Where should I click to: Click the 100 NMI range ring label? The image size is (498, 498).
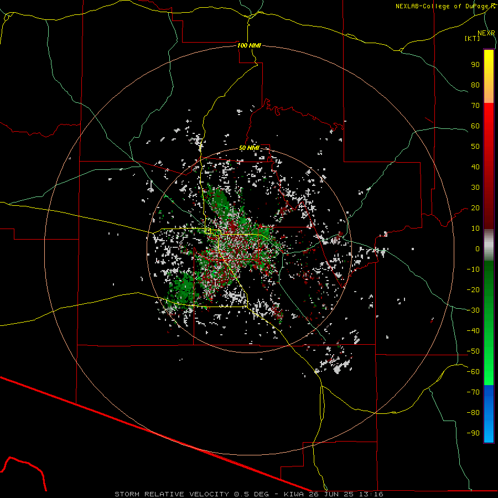[x=249, y=45]
